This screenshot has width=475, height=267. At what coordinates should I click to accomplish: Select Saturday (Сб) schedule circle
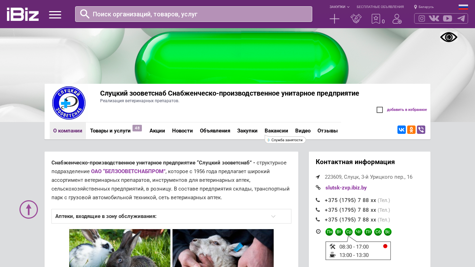tap(378, 232)
